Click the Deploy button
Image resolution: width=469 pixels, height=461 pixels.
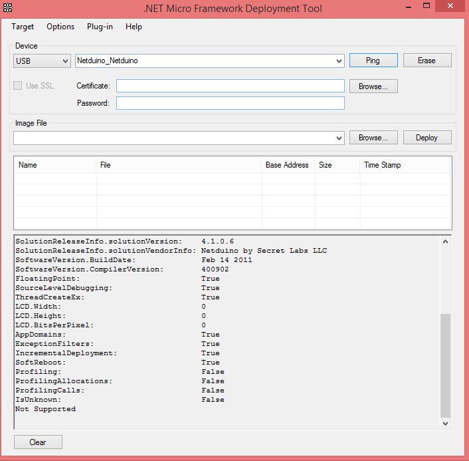(427, 138)
